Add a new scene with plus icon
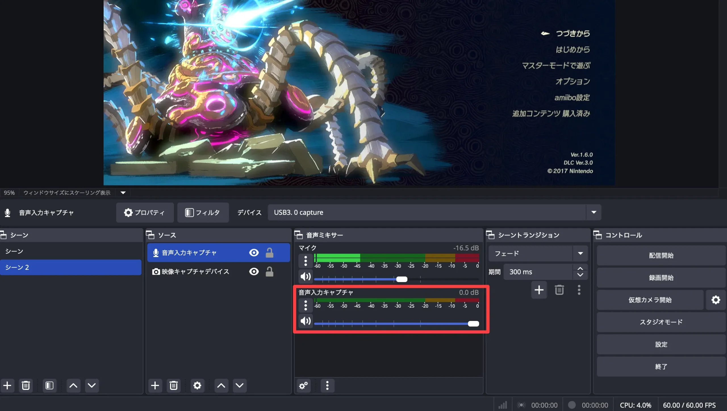Viewport: 727px width, 411px height. [x=7, y=385]
